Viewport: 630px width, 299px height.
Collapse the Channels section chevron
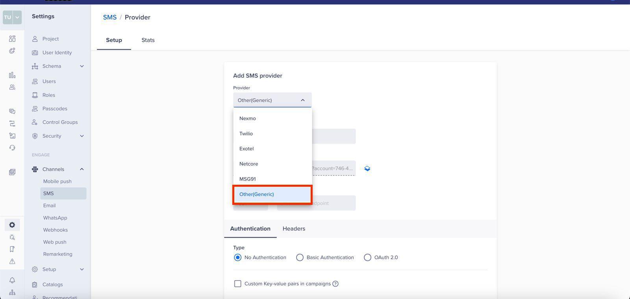(x=82, y=169)
